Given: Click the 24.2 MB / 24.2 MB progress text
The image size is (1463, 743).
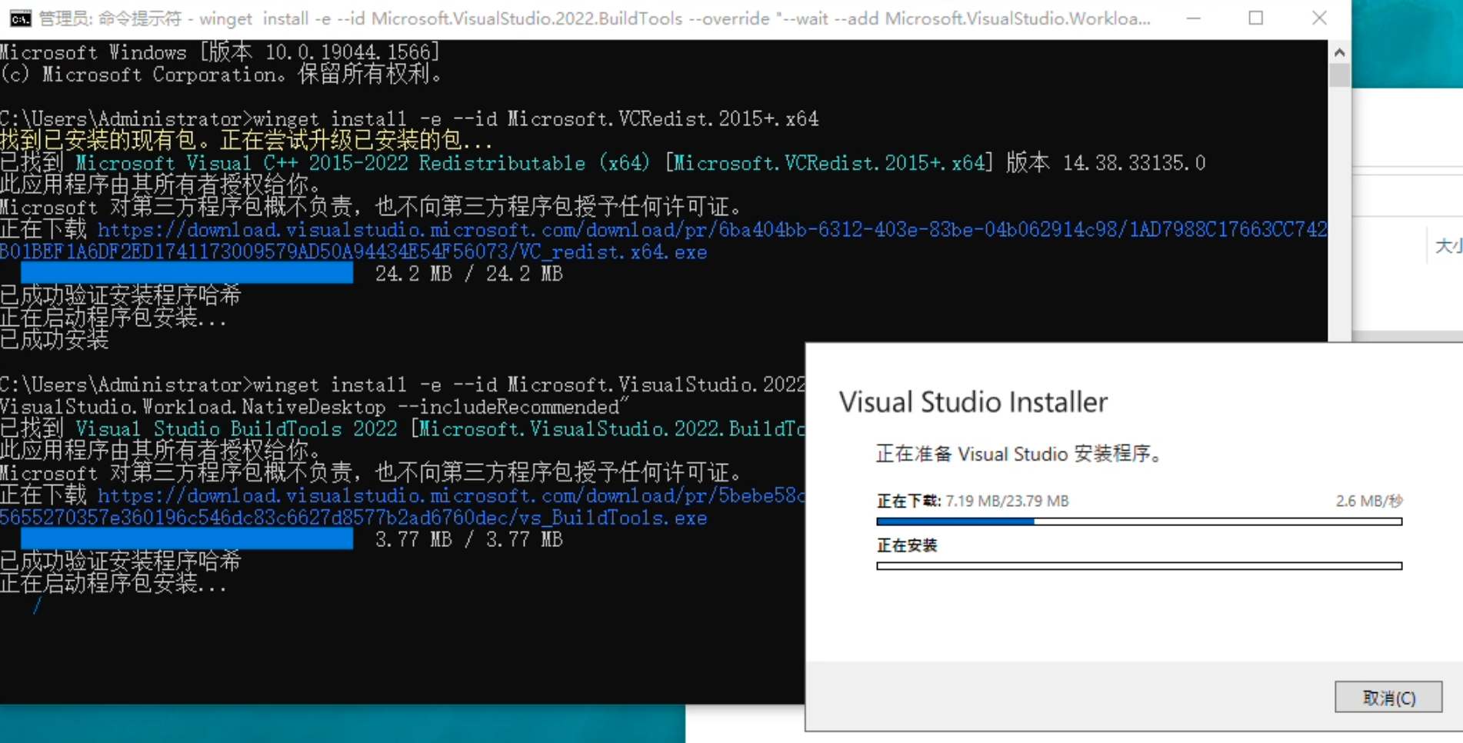Looking at the screenshot, I should [x=468, y=274].
